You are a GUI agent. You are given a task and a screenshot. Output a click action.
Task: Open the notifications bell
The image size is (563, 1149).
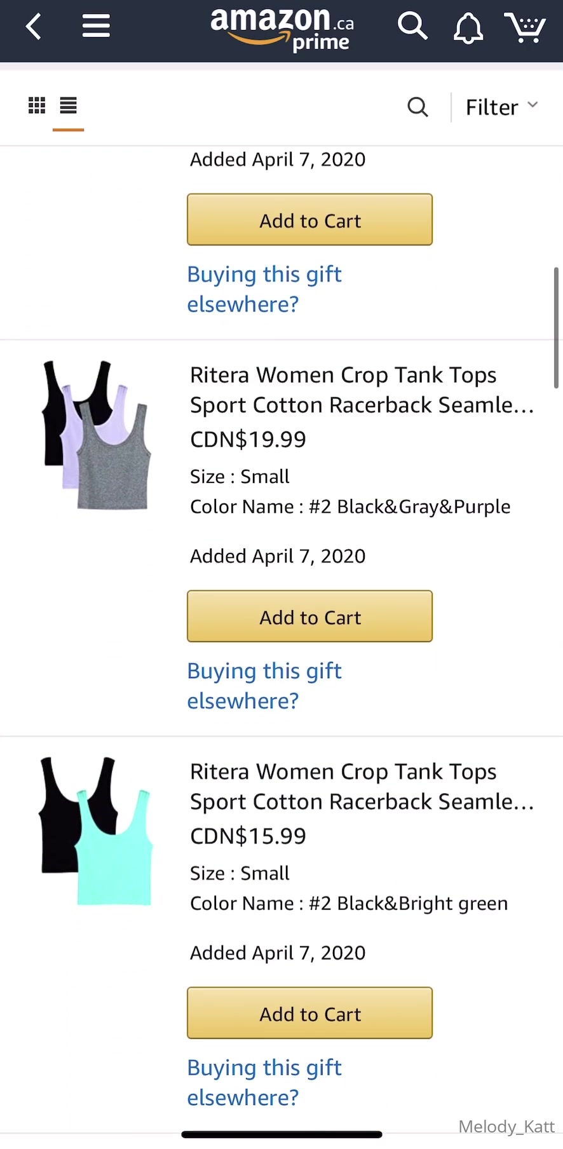tap(468, 28)
